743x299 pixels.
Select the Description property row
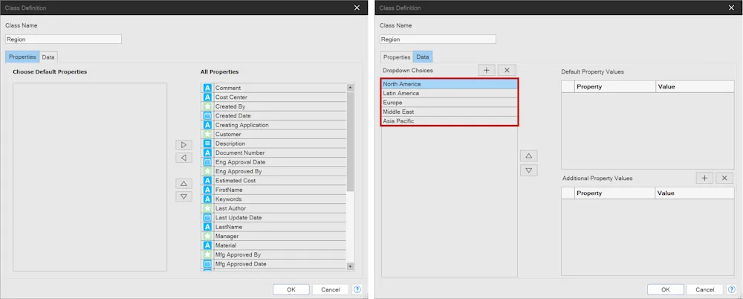tap(275, 144)
